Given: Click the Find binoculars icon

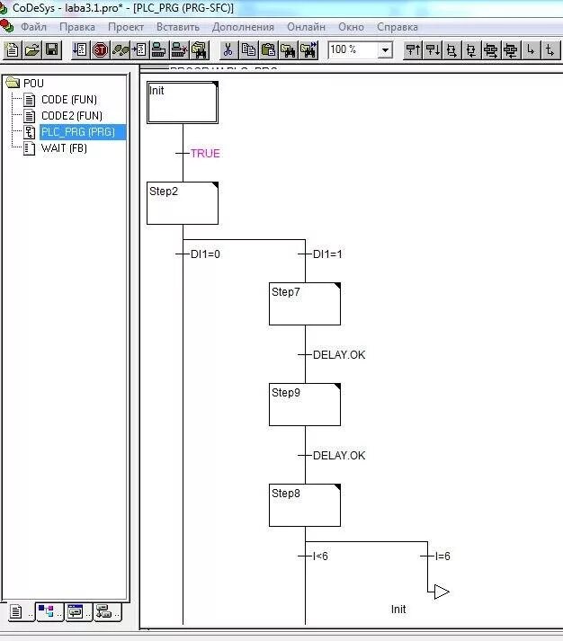Looking at the screenshot, I should click(289, 49).
